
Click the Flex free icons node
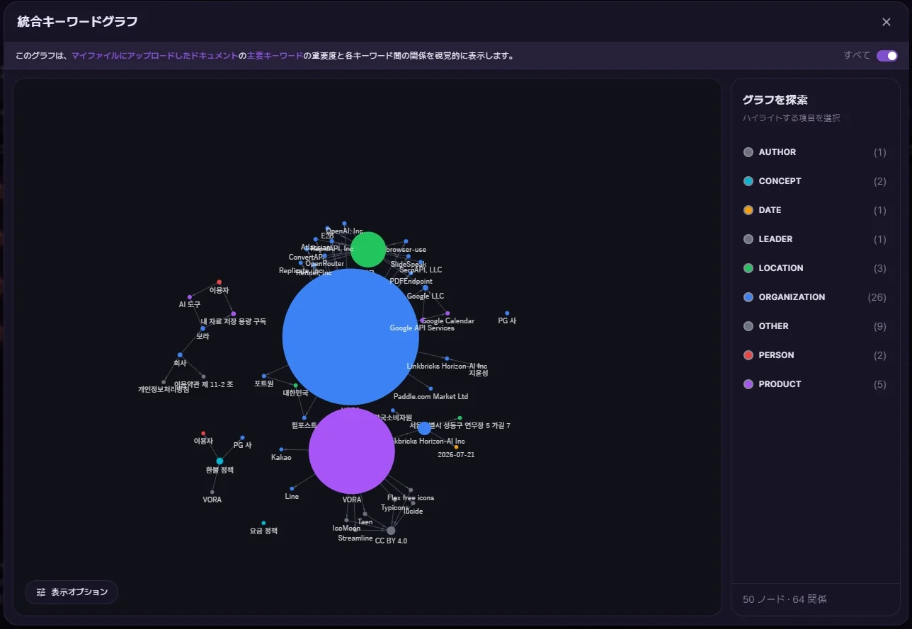click(x=411, y=490)
